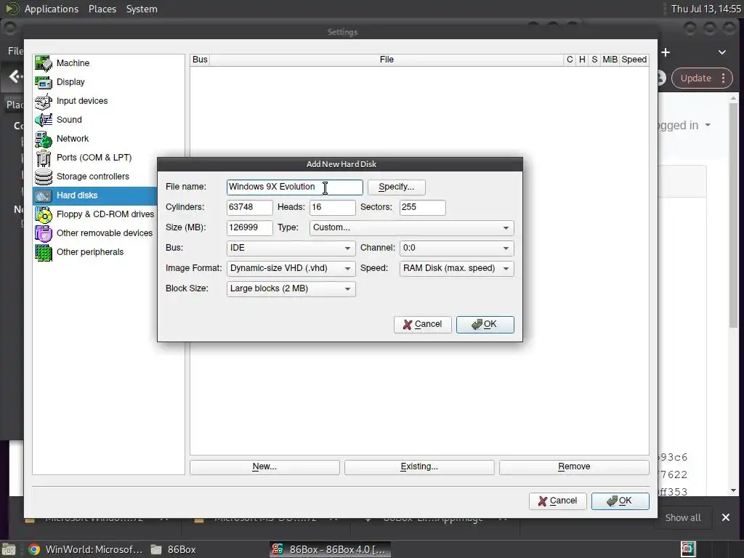Click the show desktop icon in the taskbar
This screenshot has height=558, width=744.
[x=9, y=549]
